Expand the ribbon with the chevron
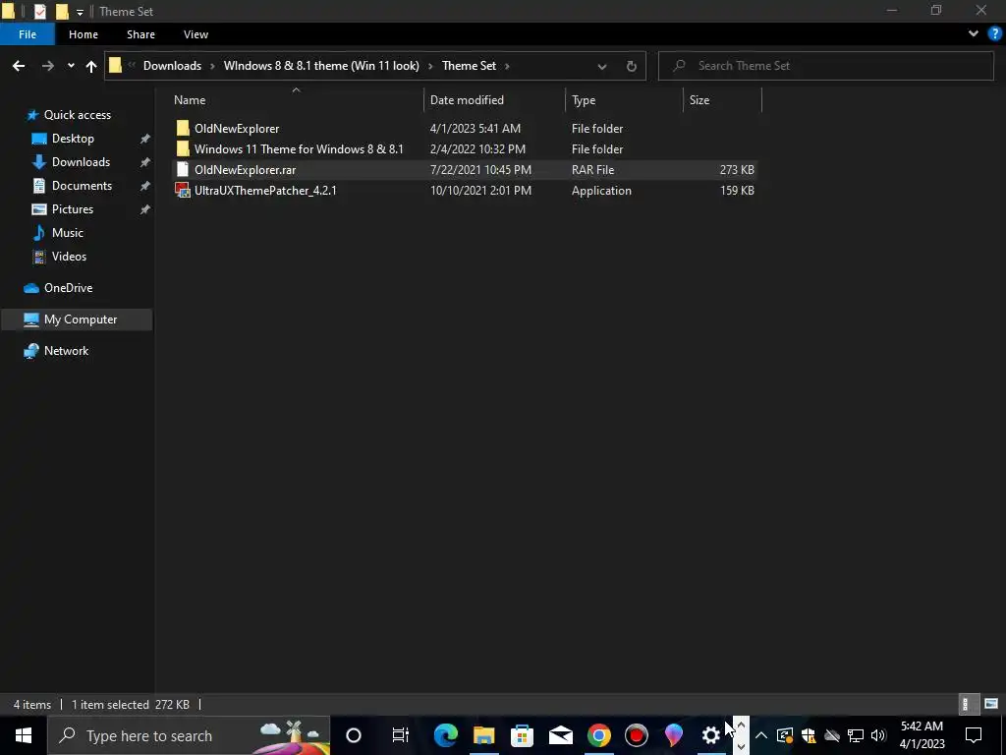 [974, 34]
